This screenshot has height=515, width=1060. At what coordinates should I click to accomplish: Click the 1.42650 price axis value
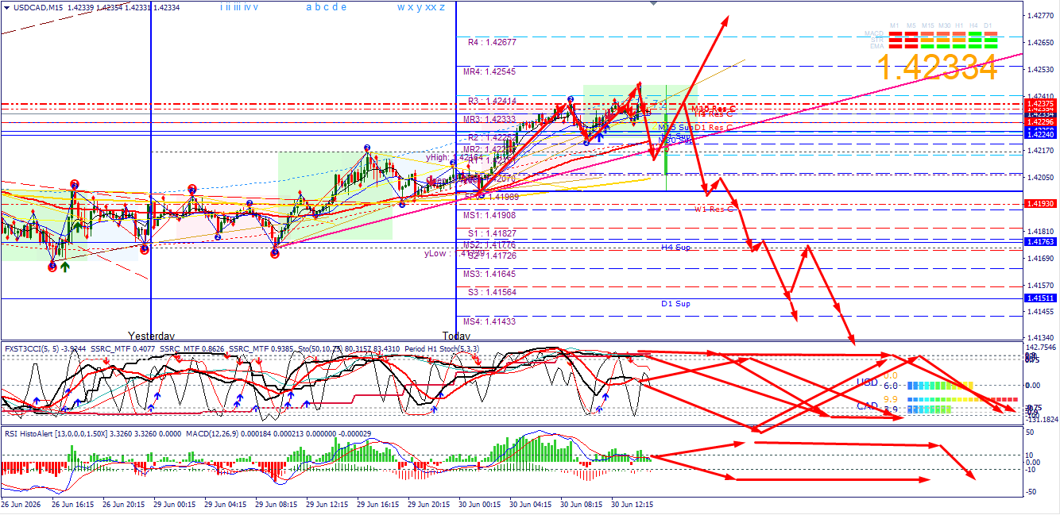pyautogui.click(x=1040, y=43)
